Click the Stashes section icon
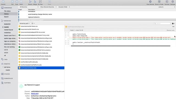This screenshot has height=99, width=176. coord(2,74)
